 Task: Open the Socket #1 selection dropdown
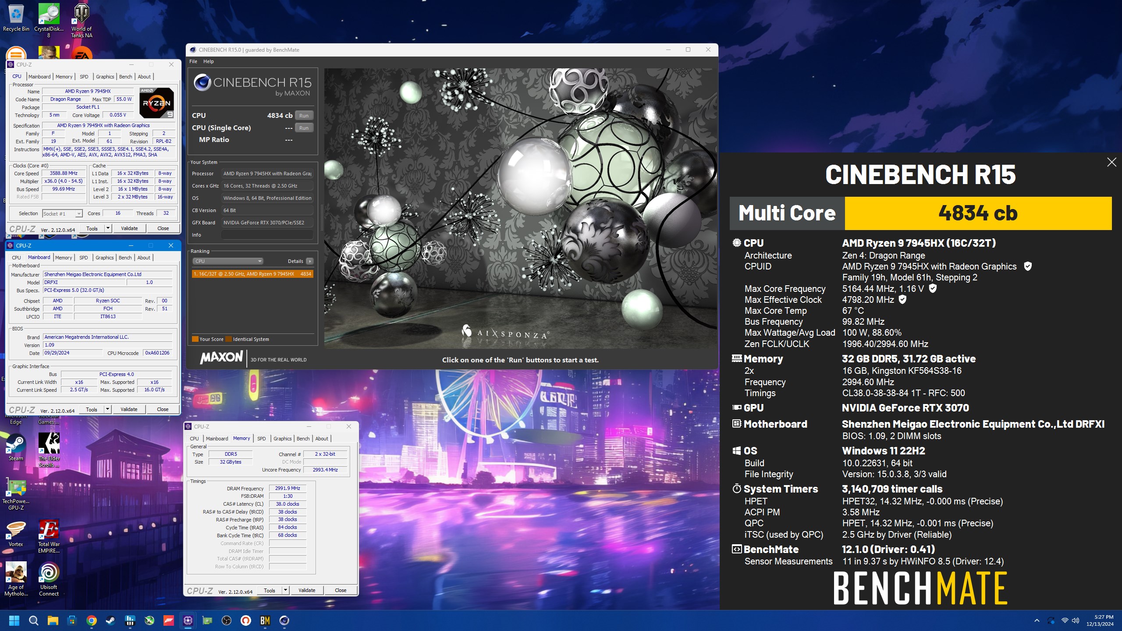click(x=62, y=214)
